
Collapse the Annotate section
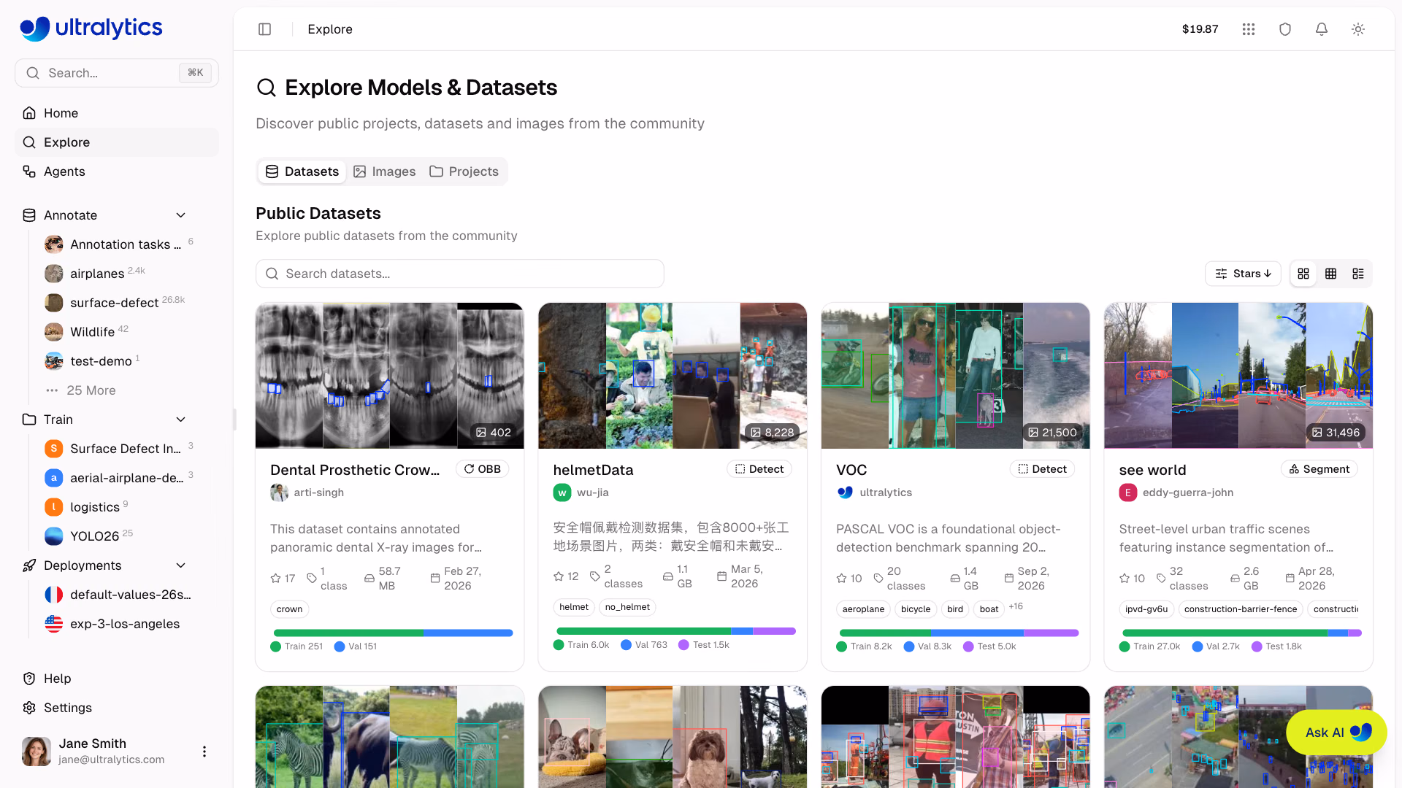pos(181,215)
